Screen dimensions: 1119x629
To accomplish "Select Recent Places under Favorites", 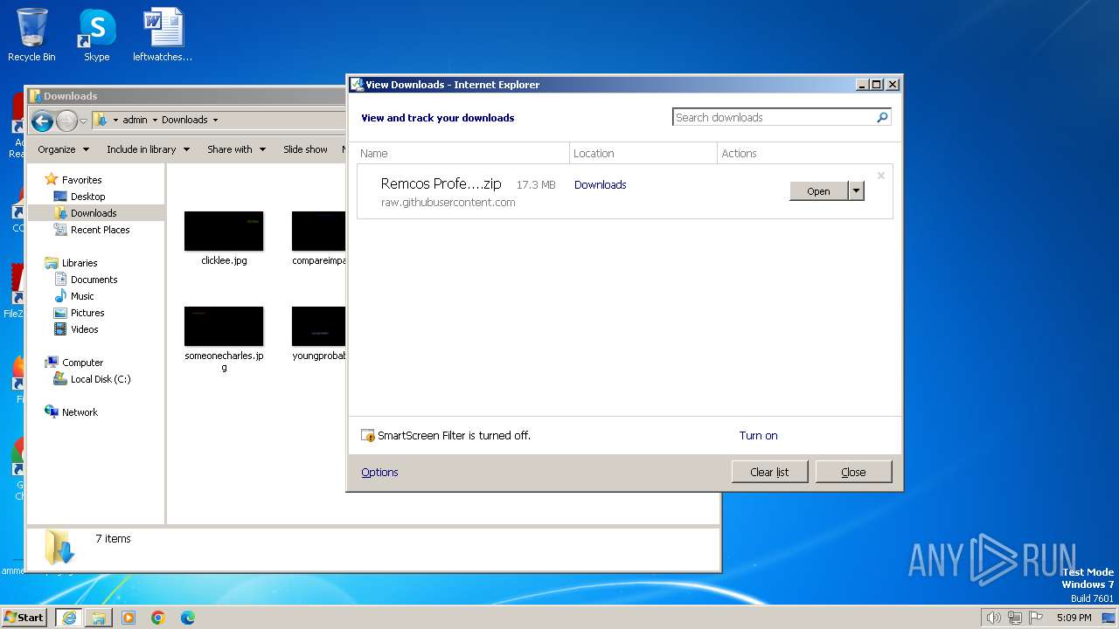I will 100,230.
